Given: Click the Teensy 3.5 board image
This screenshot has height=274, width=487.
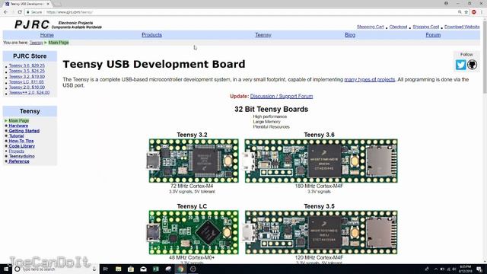Looking at the screenshot, I should coord(320,232).
